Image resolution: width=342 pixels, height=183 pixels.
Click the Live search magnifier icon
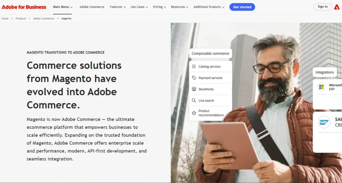coord(194,100)
